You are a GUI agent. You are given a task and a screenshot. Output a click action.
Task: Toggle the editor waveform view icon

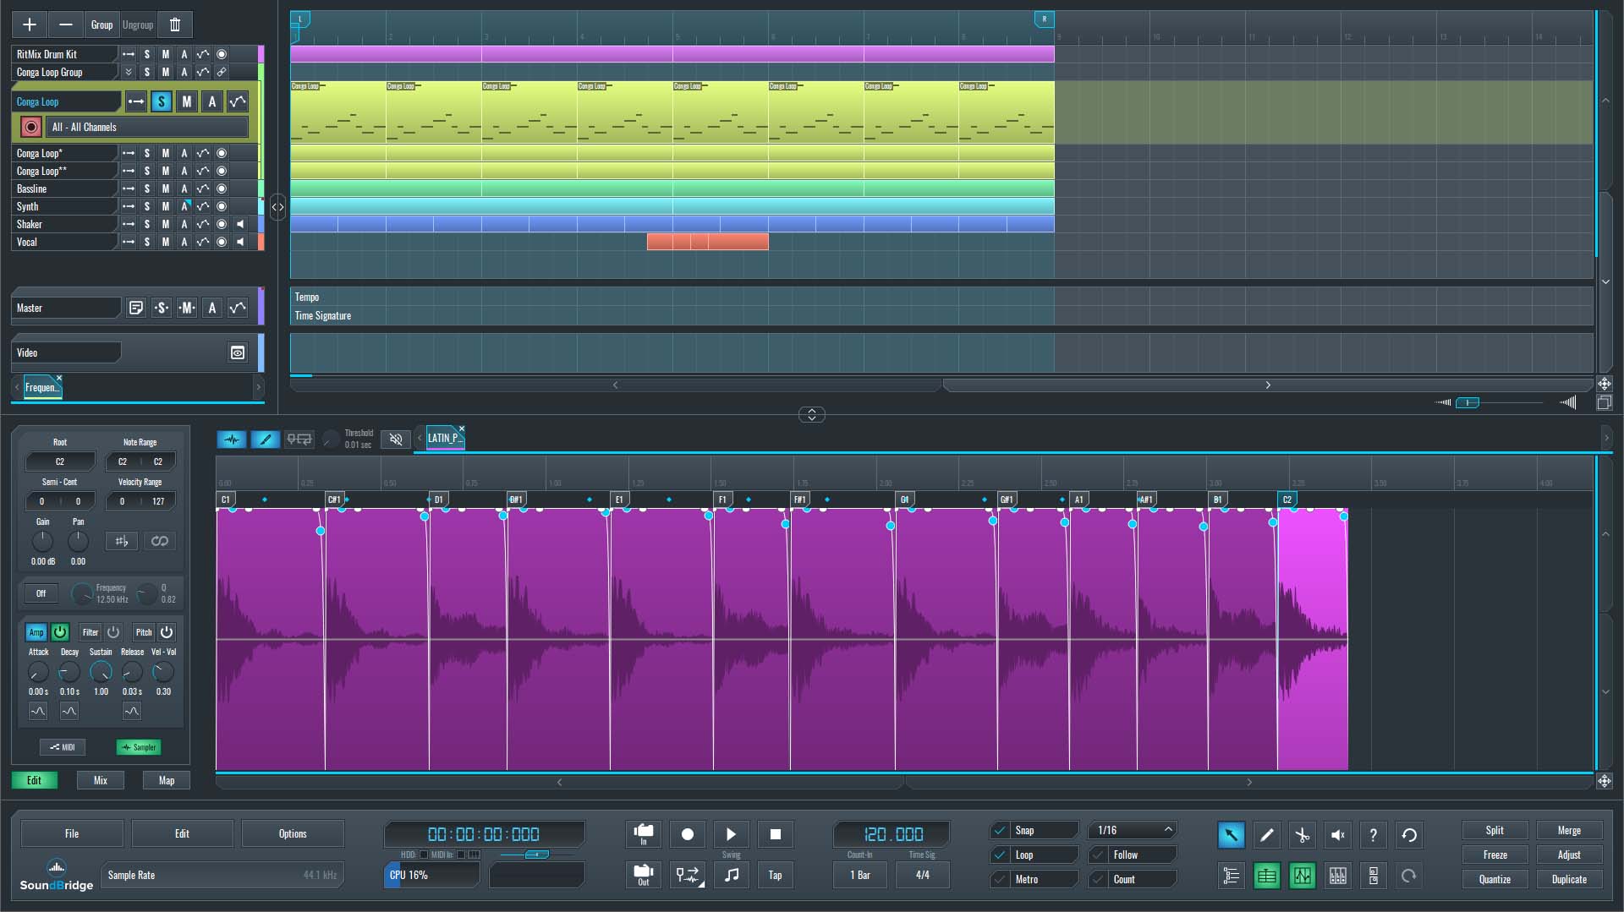pyautogui.click(x=1302, y=876)
